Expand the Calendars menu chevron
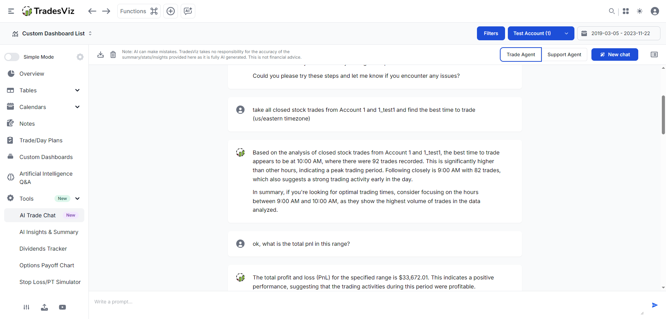This screenshot has width=666, height=319. tap(77, 107)
